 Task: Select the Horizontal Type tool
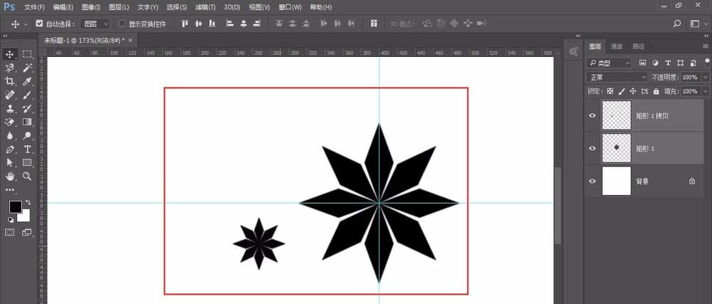(27, 150)
